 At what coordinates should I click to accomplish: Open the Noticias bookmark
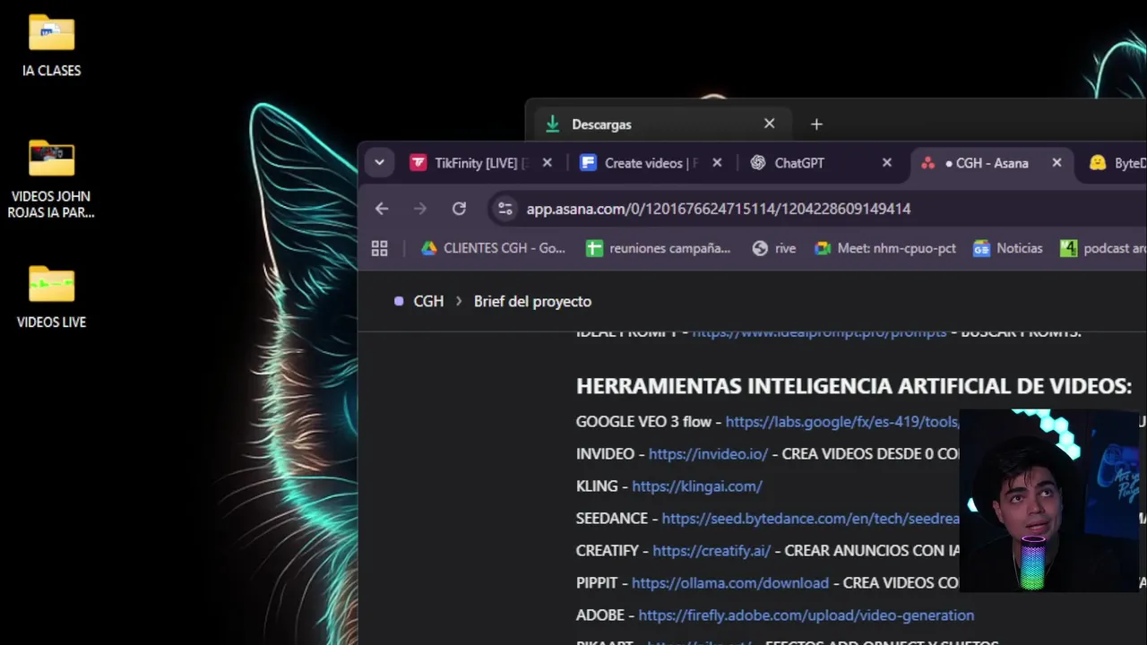click(1008, 248)
